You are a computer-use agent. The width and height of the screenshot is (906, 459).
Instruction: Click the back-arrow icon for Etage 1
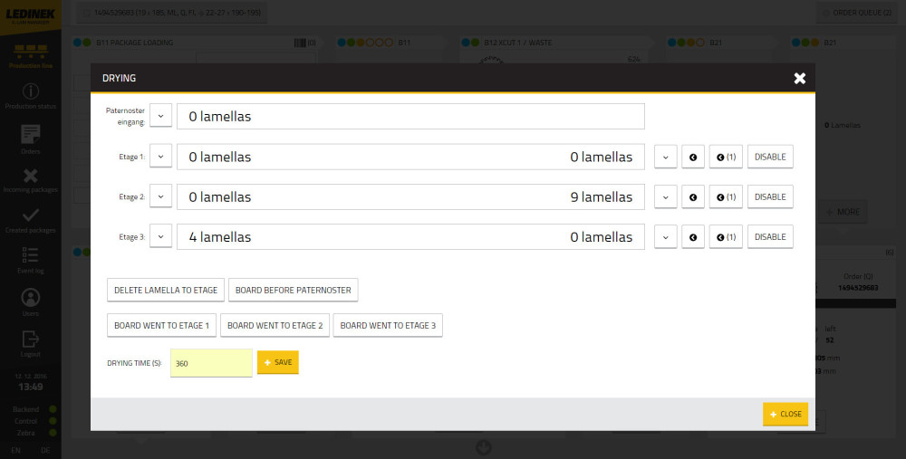coord(692,157)
